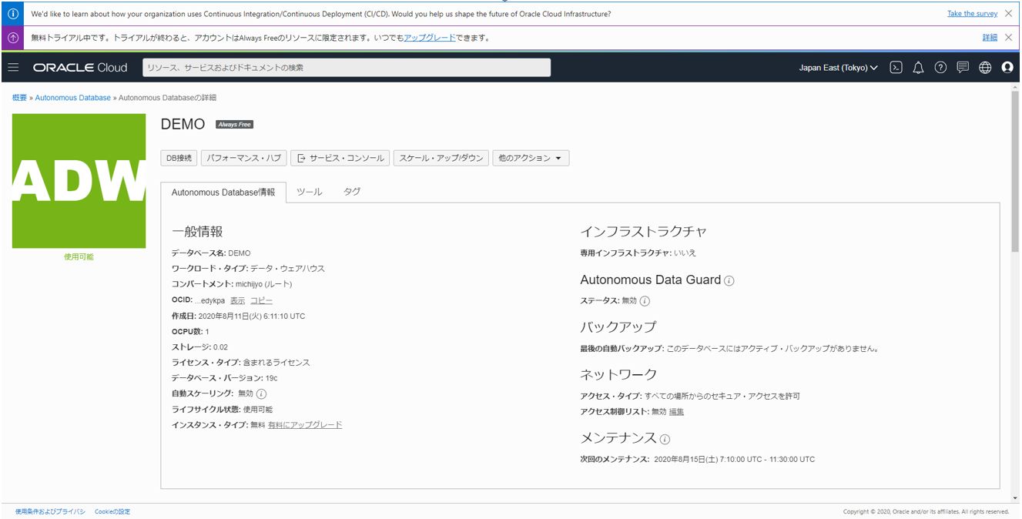The image size is (1022, 519).
Task: Expand the Japan East (Tokyo) region selector
Action: pos(838,68)
